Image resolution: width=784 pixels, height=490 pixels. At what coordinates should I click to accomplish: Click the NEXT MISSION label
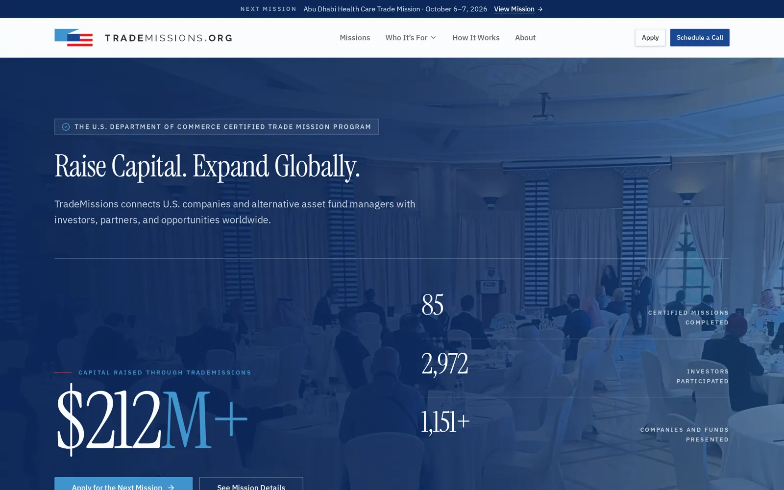point(269,9)
